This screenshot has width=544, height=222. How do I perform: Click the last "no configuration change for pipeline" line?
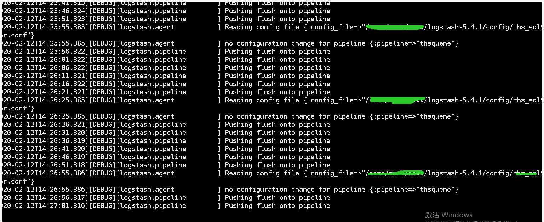click(231, 190)
